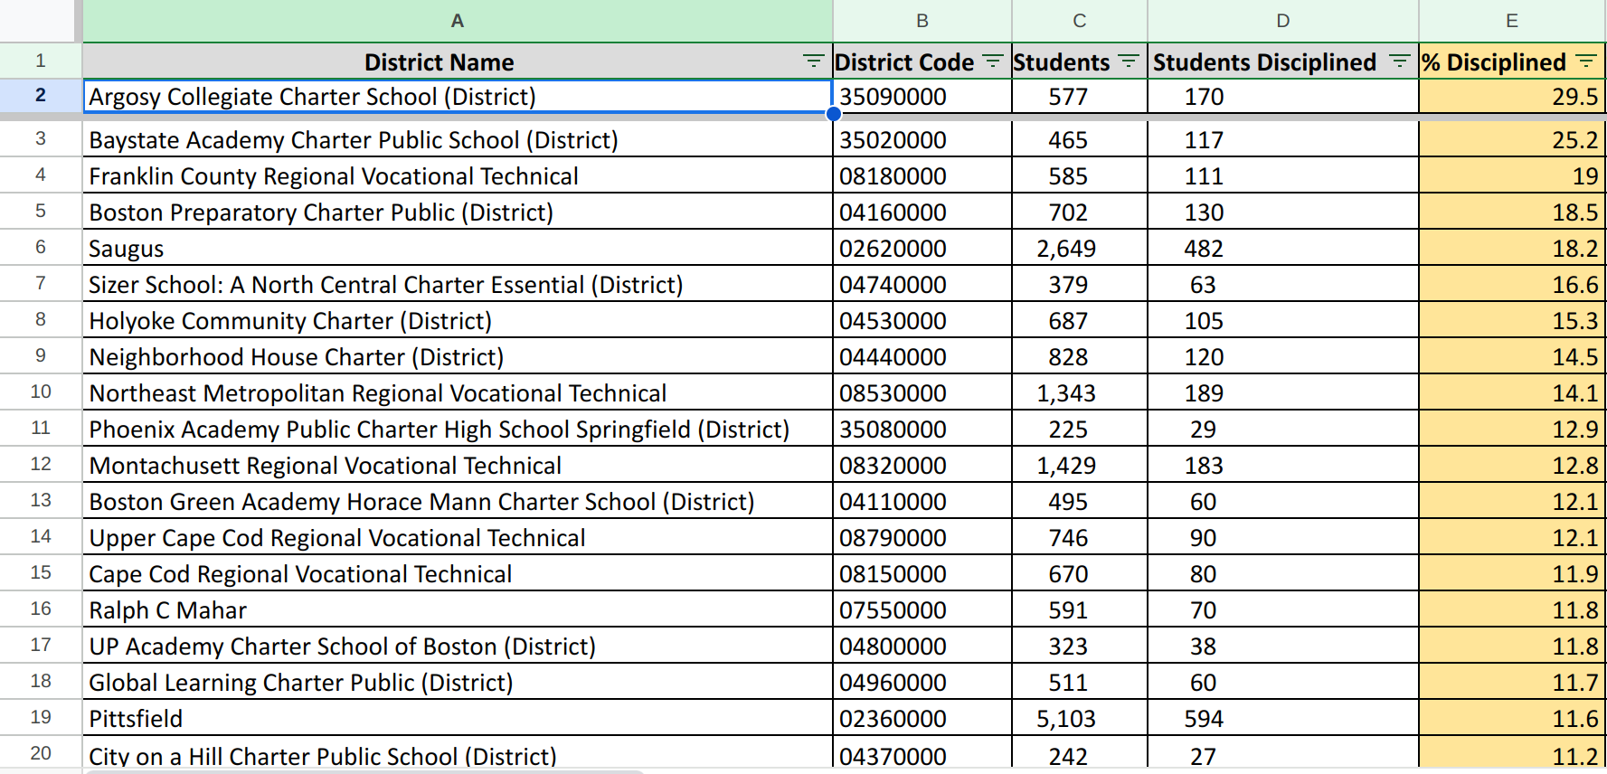Click the Students value '2,649' cell

1080,248
